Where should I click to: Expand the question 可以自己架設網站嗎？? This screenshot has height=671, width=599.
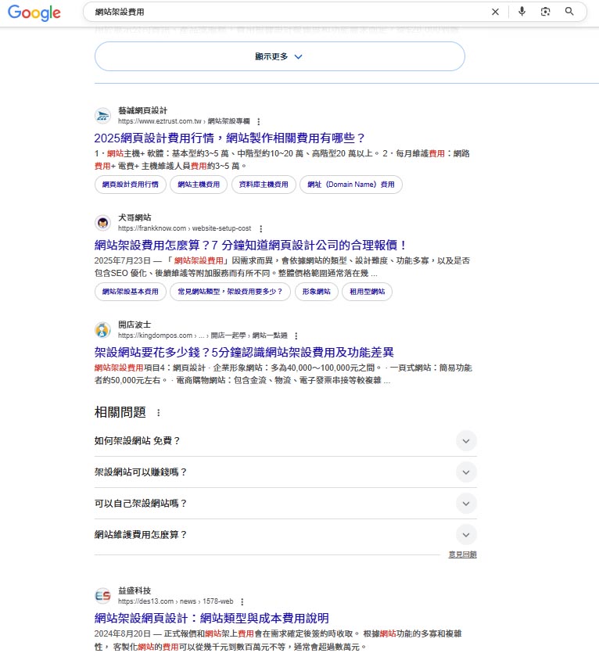click(x=285, y=504)
